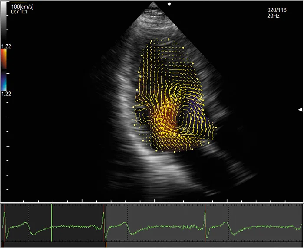Screen dimensions: 304x248
Task: Click the topmost yellow boundary point
Action: coord(169,39)
